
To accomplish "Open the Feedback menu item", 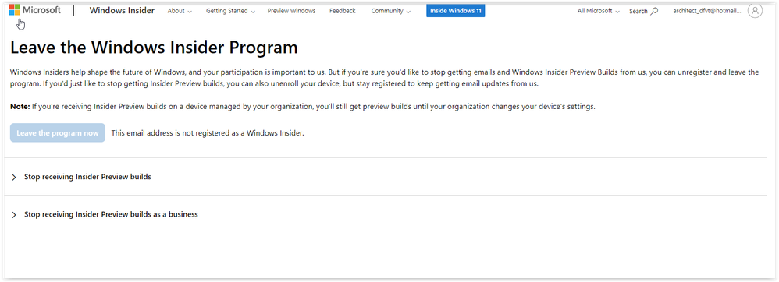I will pyautogui.click(x=343, y=11).
